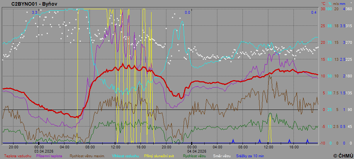The width and height of the screenshot is (354, 159).
Task: Click the 0.0 precipitation total at top center
Action: [x=188, y=12]
